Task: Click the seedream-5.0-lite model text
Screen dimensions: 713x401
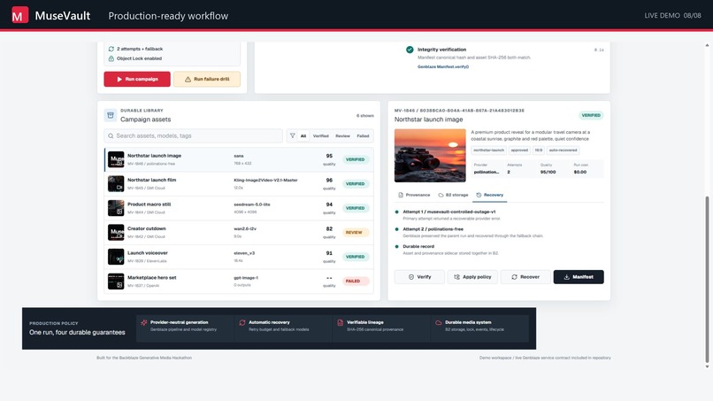Action: click(252, 204)
